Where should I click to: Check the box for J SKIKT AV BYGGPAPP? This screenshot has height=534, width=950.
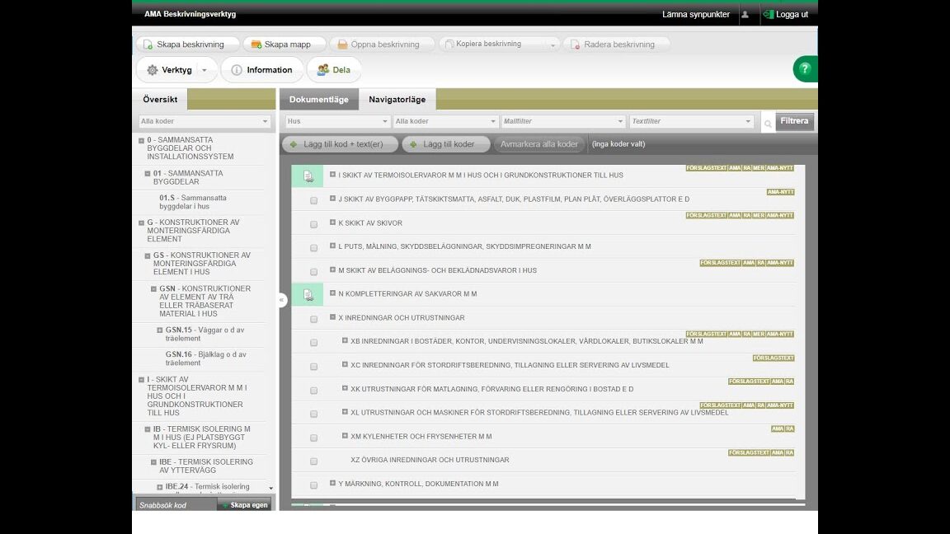314,200
